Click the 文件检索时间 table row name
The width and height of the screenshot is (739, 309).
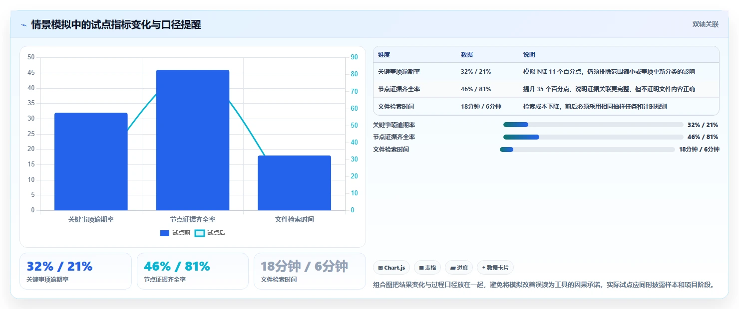pyautogui.click(x=396, y=107)
